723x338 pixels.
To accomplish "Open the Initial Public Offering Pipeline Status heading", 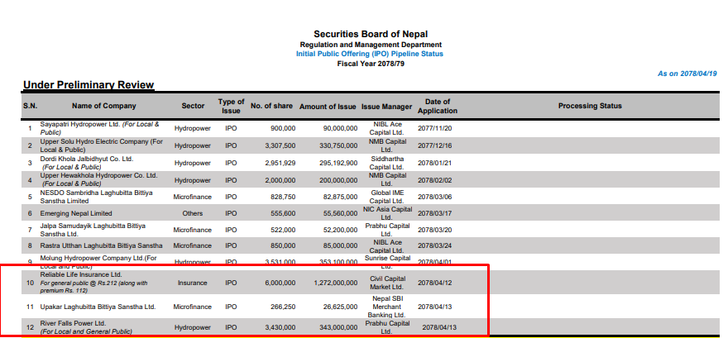I will (x=370, y=54).
